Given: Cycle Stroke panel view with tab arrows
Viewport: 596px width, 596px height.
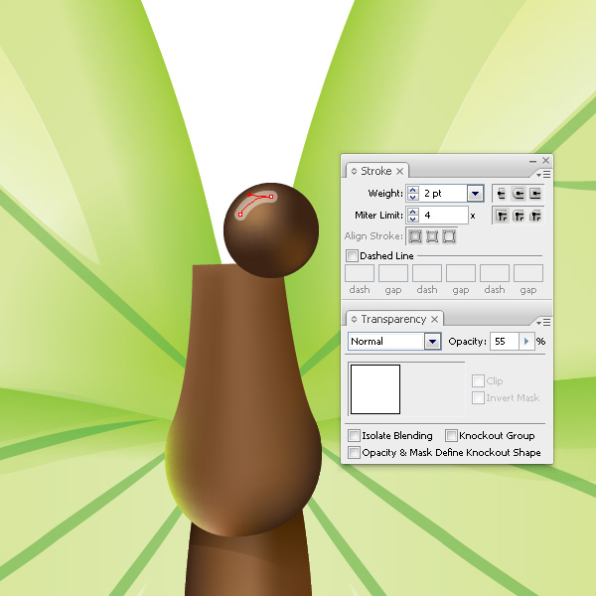Looking at the screenshot, I should [x=354, y=171].
